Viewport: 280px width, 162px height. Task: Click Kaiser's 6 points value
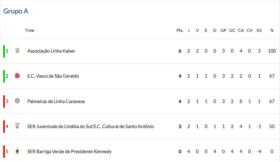(180, 51)
